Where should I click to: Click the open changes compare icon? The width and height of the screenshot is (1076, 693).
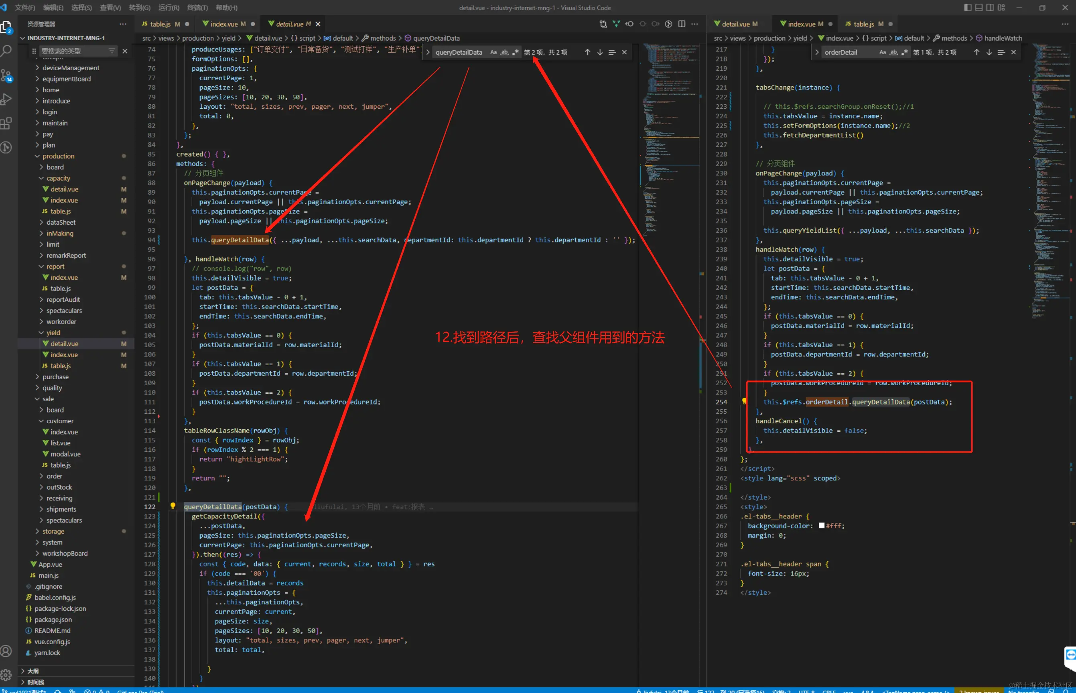click(603, 24)
